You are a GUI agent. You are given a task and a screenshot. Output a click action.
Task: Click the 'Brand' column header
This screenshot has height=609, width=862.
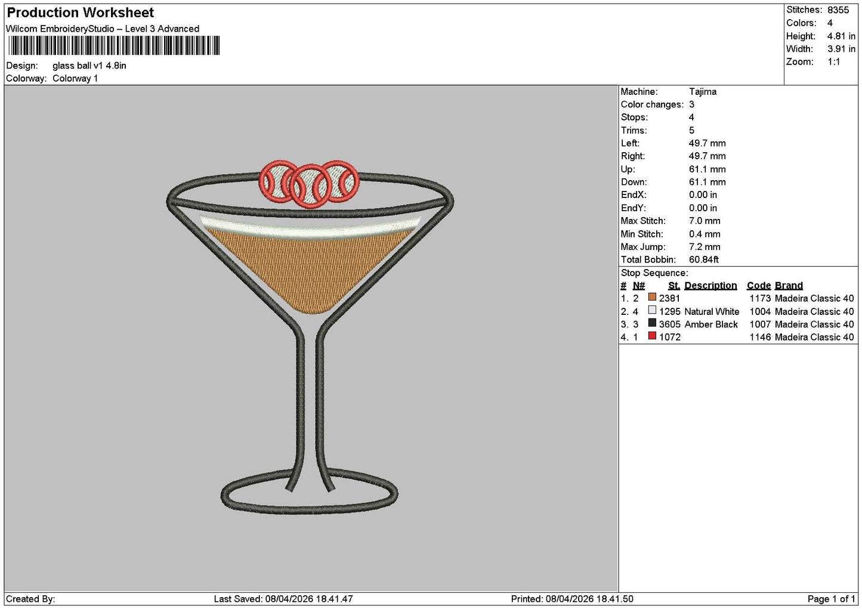pyautogui.click(x=789, y=286)
